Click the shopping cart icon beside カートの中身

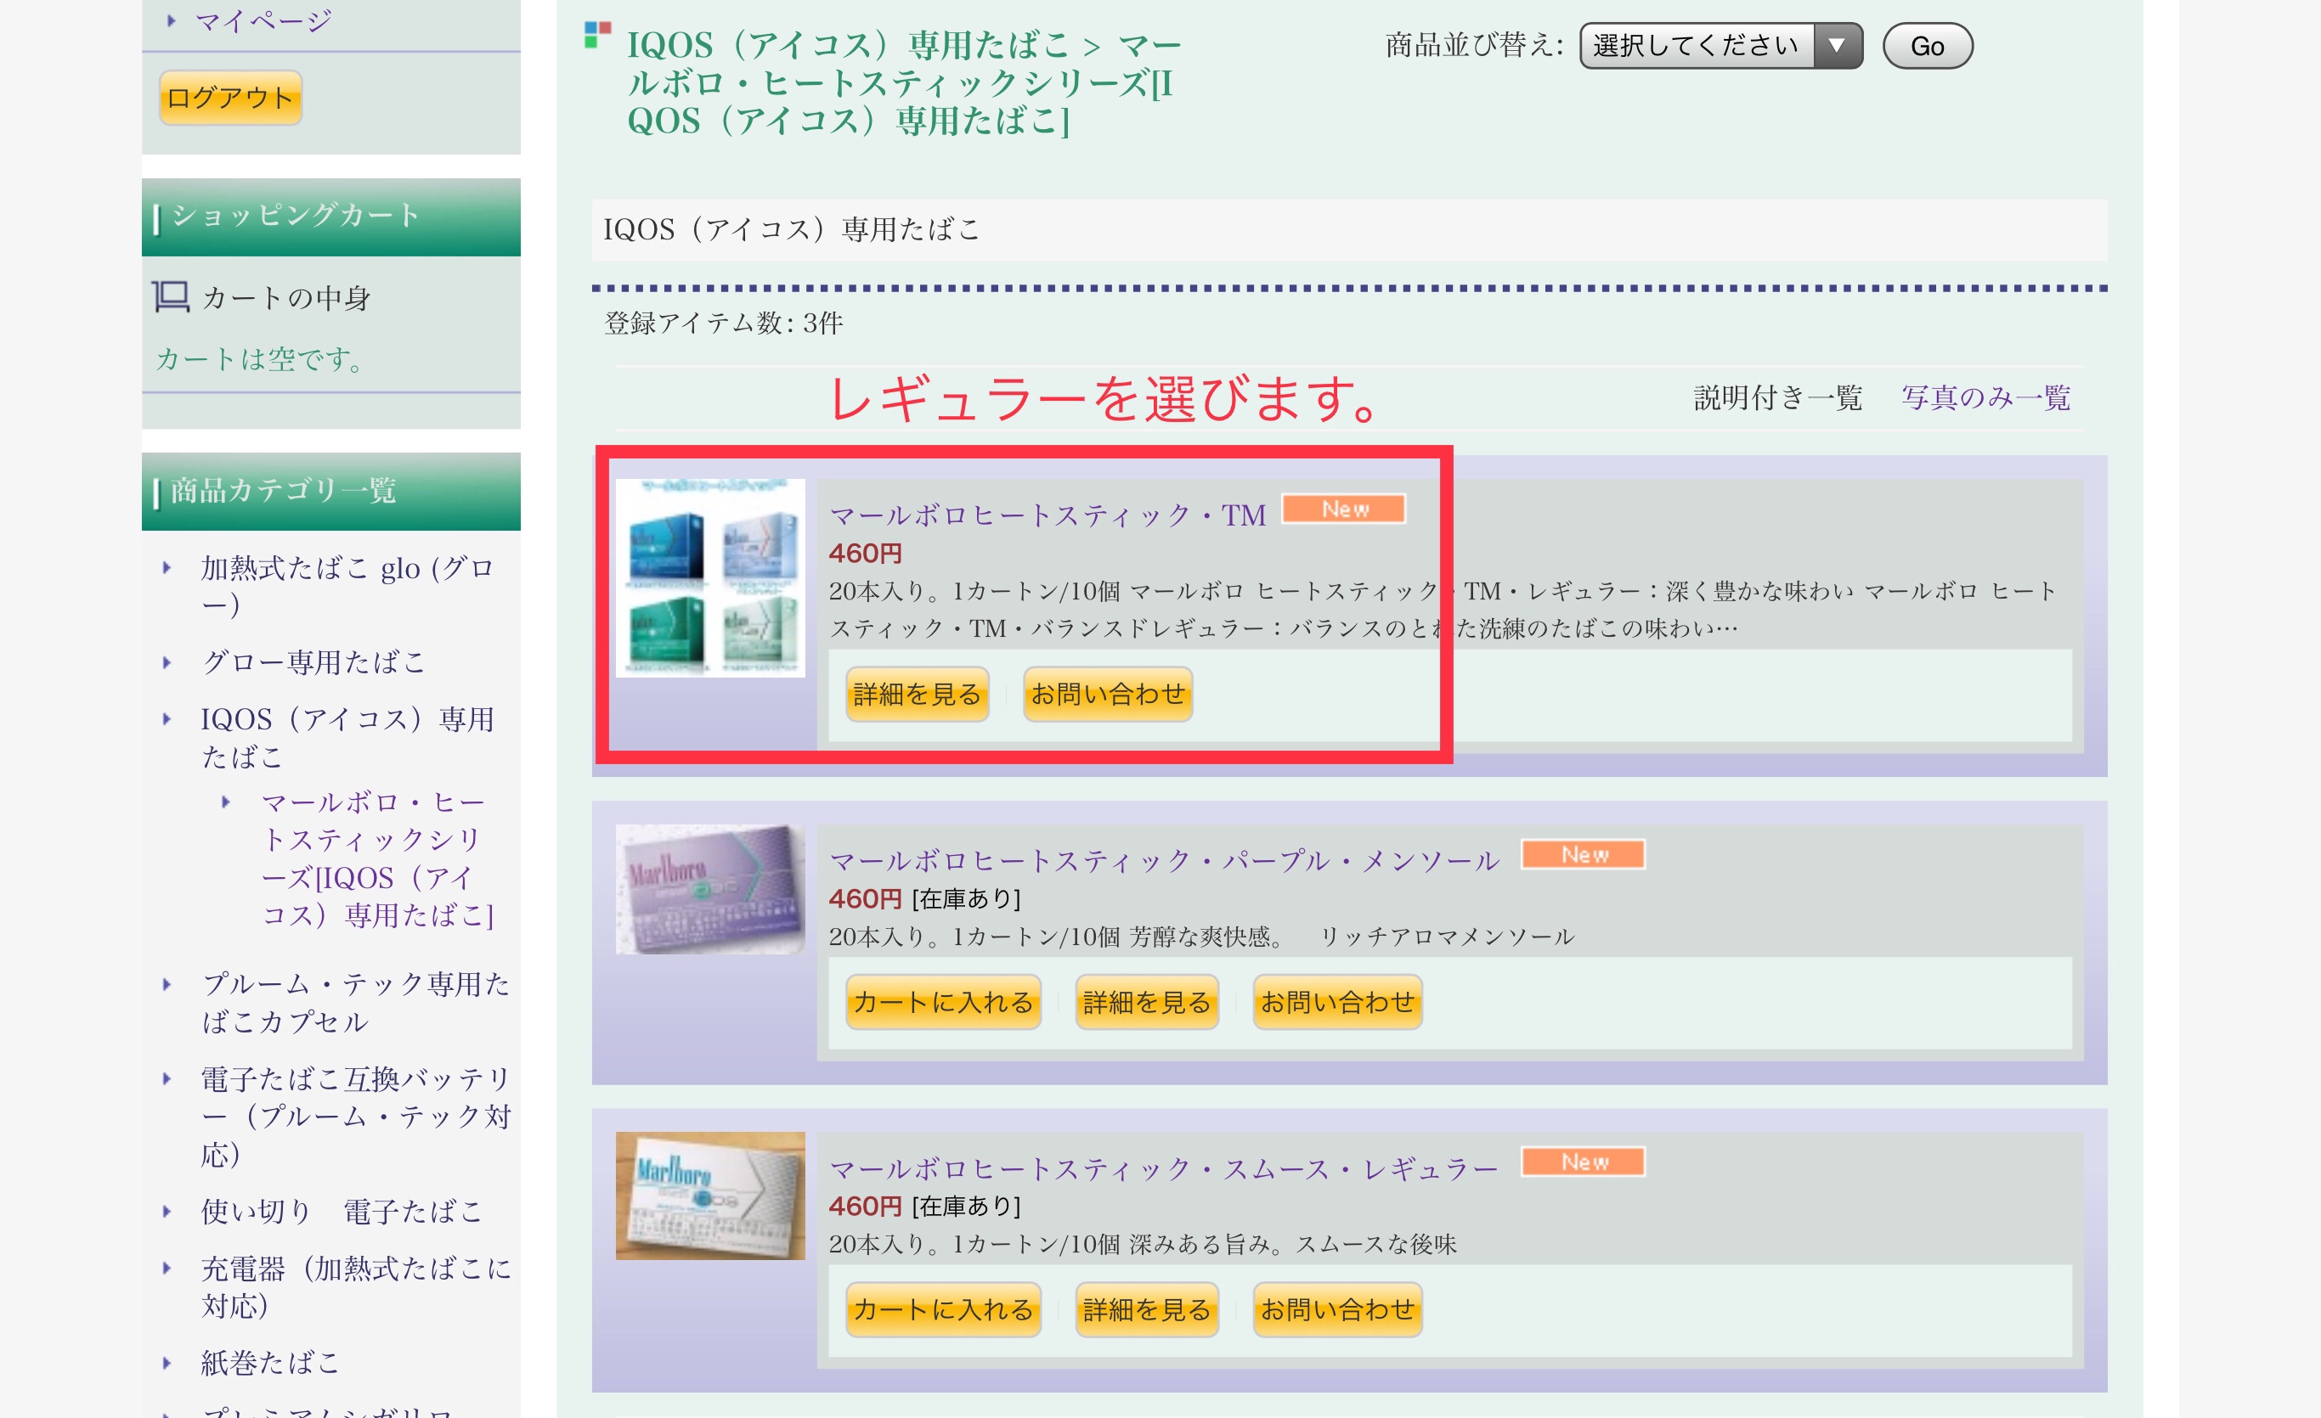coord(171,296)
